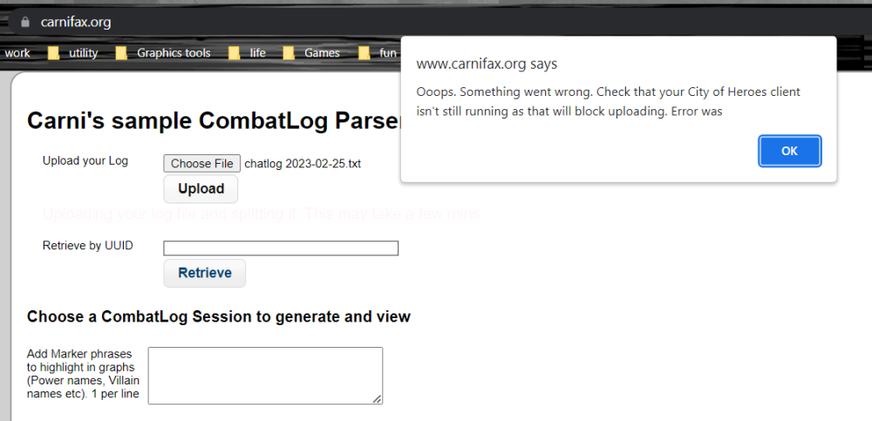872x421 pixels.
Task: Grab the Marker phrases textarea resize handle
Action: [377, 398]
